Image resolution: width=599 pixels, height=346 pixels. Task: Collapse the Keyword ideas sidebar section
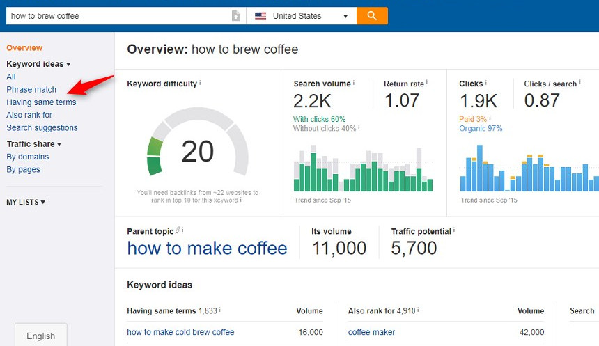[x=38, y=64]
